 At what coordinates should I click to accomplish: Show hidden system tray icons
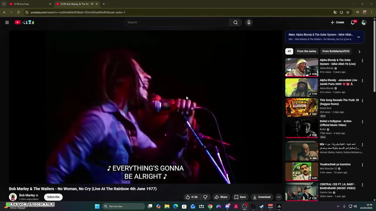[338, 206]
